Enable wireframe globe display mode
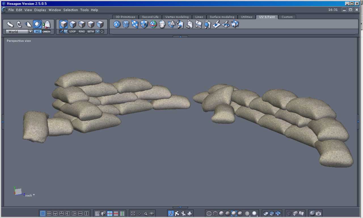 (x=209, y=213)
